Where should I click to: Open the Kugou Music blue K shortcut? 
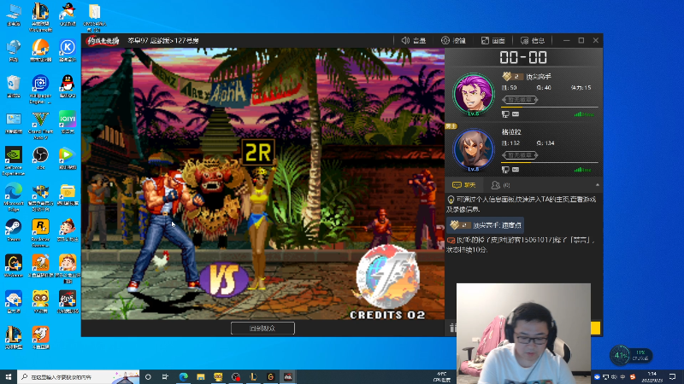point(68,50)
